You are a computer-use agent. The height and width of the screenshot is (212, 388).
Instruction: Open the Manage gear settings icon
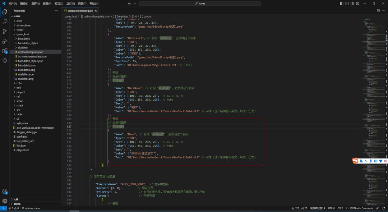click(x=5, y=201)
